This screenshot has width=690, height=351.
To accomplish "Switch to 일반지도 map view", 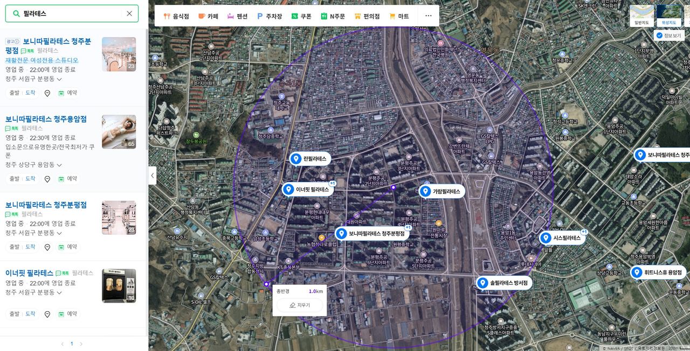I will click(x=641, y=16).
